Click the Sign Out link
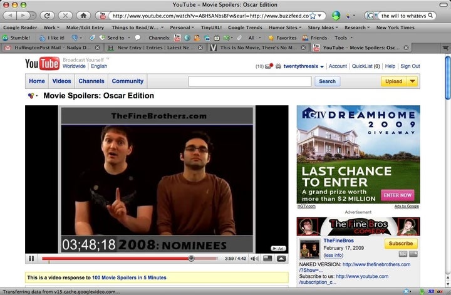 410,66
